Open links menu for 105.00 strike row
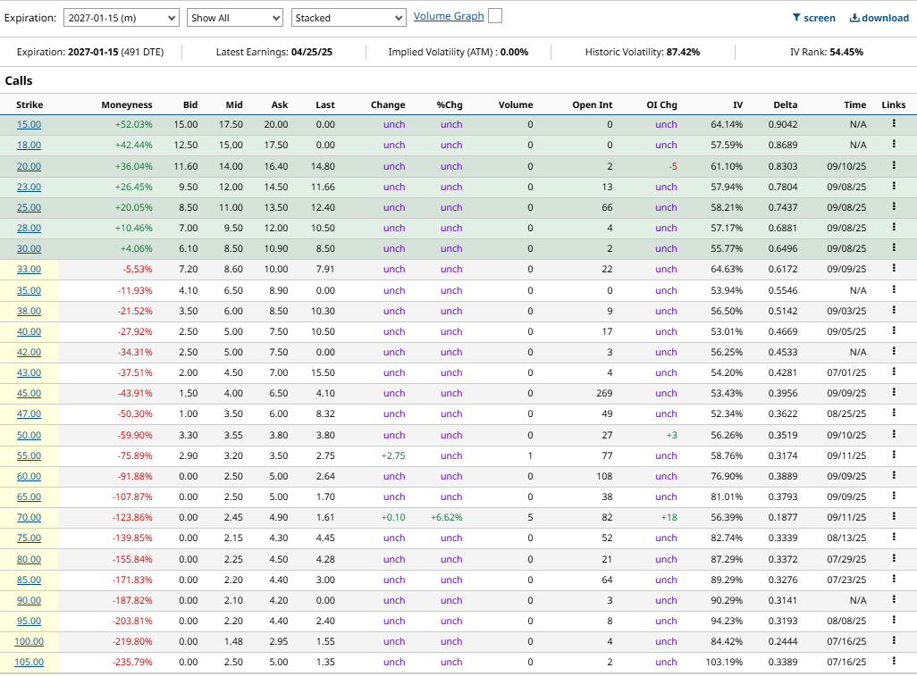 coord(894,661)
